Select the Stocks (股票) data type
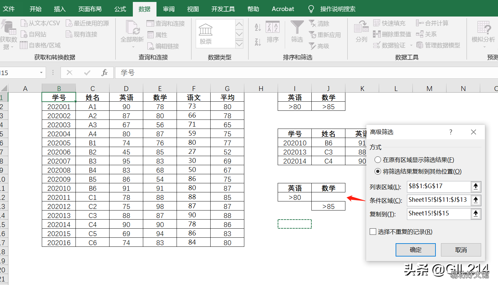The width and height of the screenshot is (498, 285). (x=206, y=34)
